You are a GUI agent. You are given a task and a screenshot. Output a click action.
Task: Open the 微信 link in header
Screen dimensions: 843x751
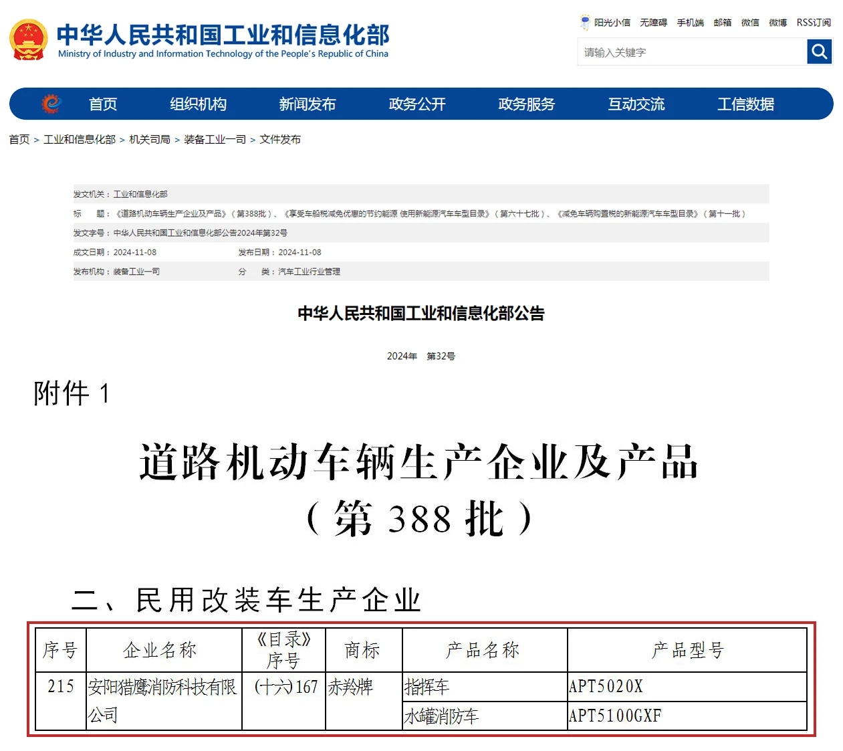(750, 23)
